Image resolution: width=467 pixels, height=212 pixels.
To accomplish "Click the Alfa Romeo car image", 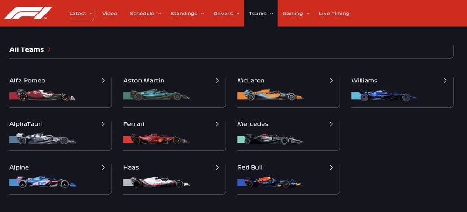I will pos(46,96).
